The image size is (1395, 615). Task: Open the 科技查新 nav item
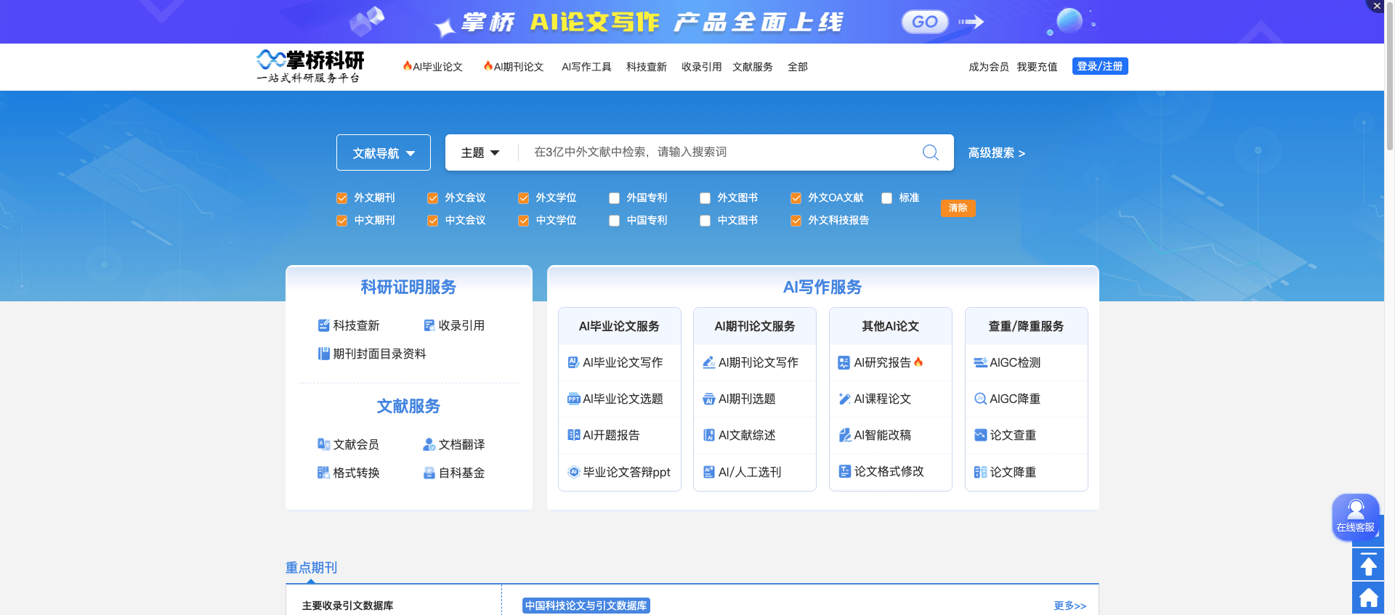pyautogui.click(x=647, y=67)
